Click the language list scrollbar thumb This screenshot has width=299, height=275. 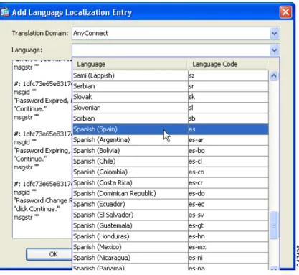[x=274, y=225]
